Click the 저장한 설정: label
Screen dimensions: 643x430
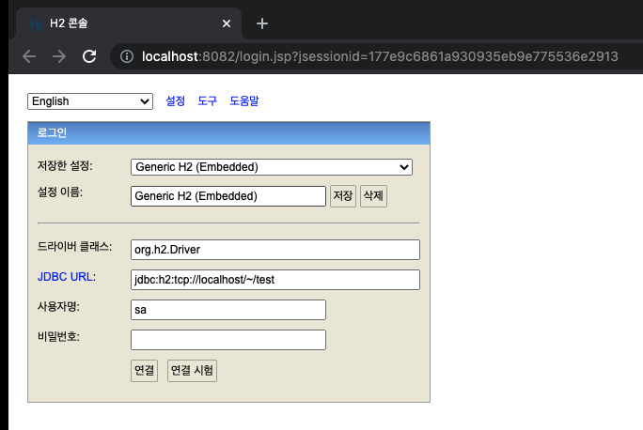pos(65,166)
